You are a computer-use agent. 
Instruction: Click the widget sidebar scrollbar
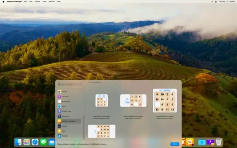pos(84,127)
